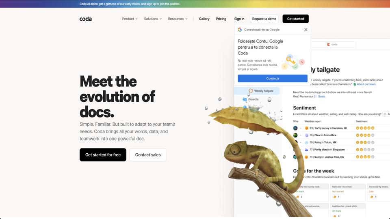Set Honolulu sentiment to five faces
This screenshot has height=219, width=390.
pyautogui.click(x=373, y=128)
